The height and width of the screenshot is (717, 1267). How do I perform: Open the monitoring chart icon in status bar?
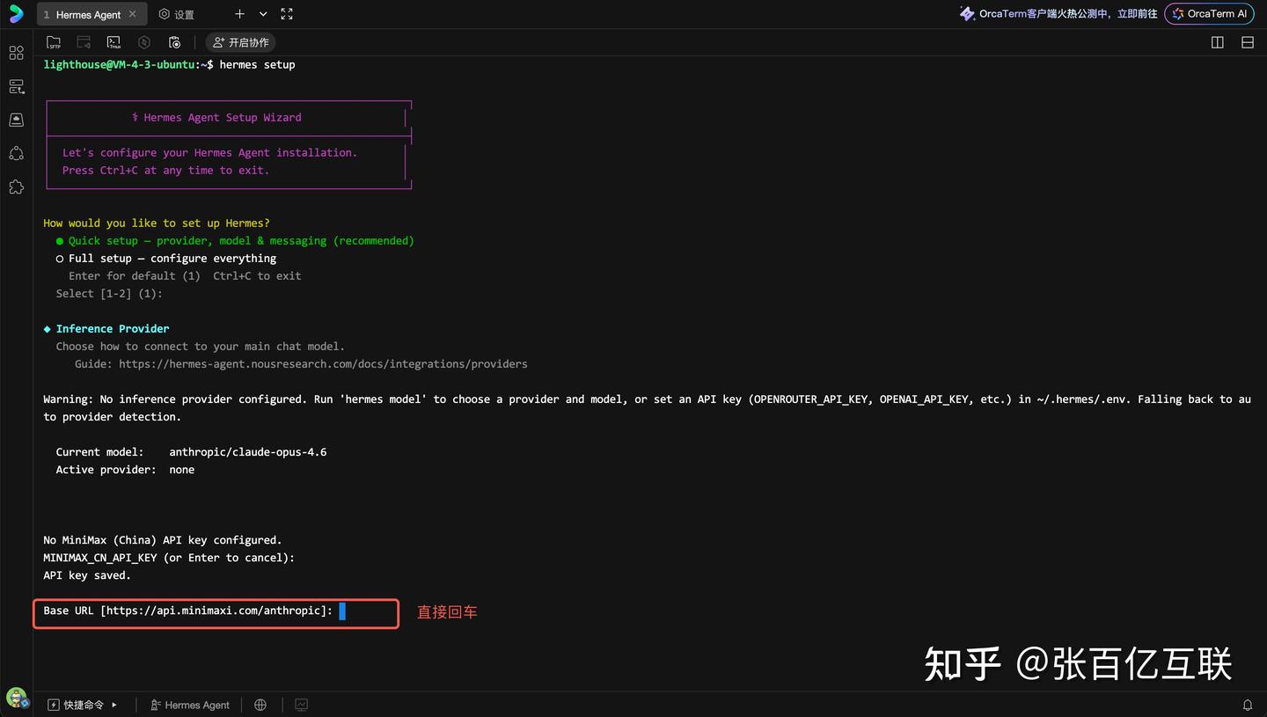pyautogui.click(x=301, y=705)
